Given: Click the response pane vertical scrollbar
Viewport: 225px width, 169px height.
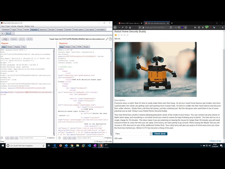Looking at the screenshot, I should [111, 92].
